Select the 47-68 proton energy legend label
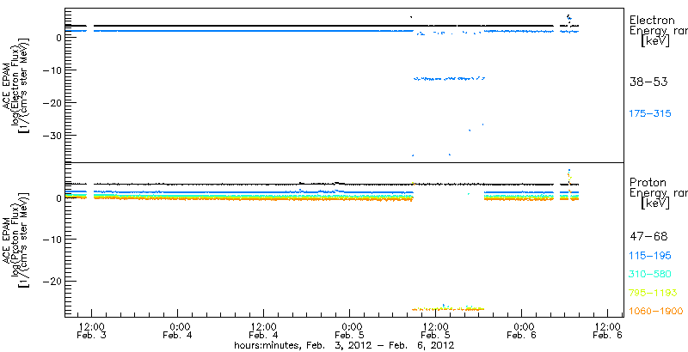This screenshot has width=688, height=352. pyautogui.click(x=648, y=237)
